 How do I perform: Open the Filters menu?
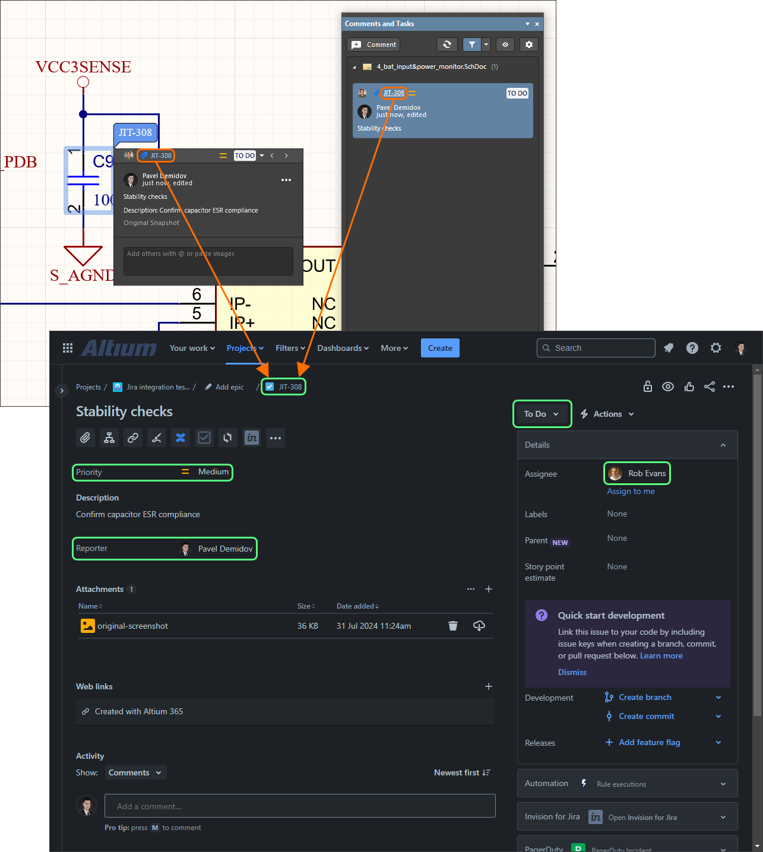290,348
